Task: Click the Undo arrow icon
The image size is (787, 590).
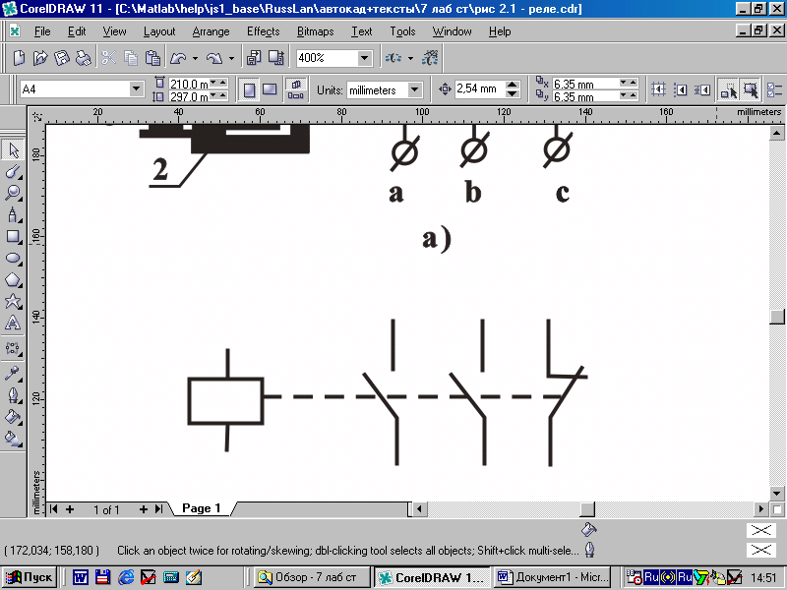Action: point(178,58)
